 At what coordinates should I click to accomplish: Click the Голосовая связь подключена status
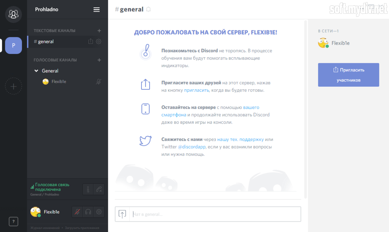[52, 187]
